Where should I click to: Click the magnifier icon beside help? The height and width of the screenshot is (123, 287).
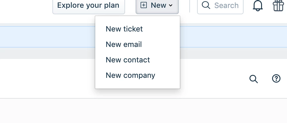(x=253, y=79)
